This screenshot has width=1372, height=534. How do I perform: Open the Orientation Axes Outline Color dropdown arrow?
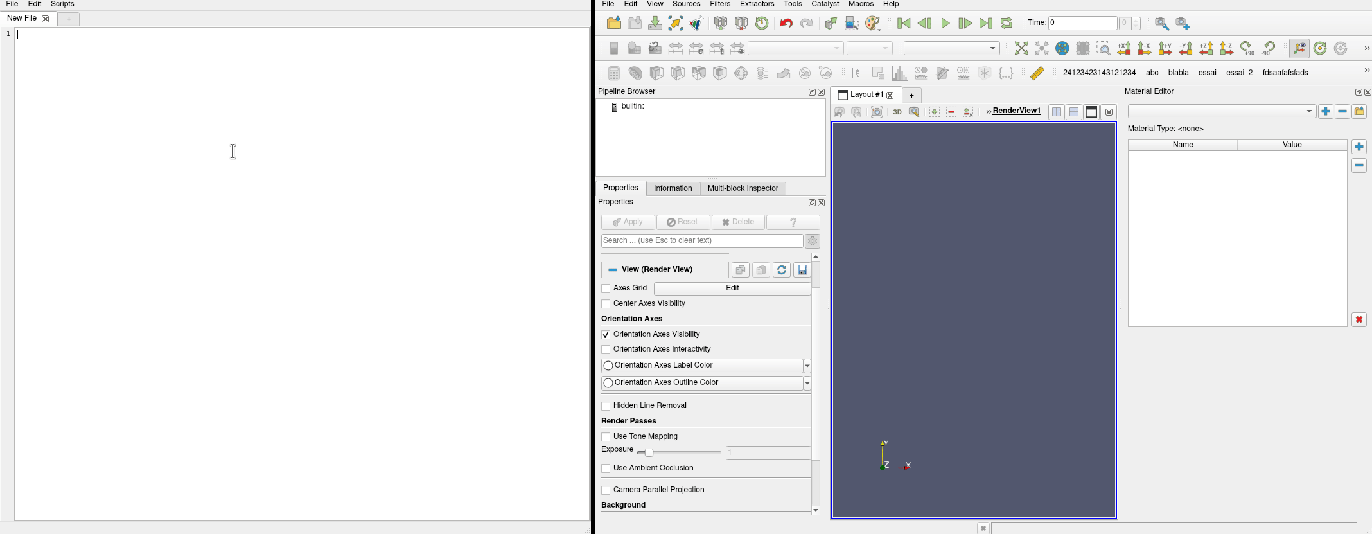pyautogui.click(x=807, y=384)
